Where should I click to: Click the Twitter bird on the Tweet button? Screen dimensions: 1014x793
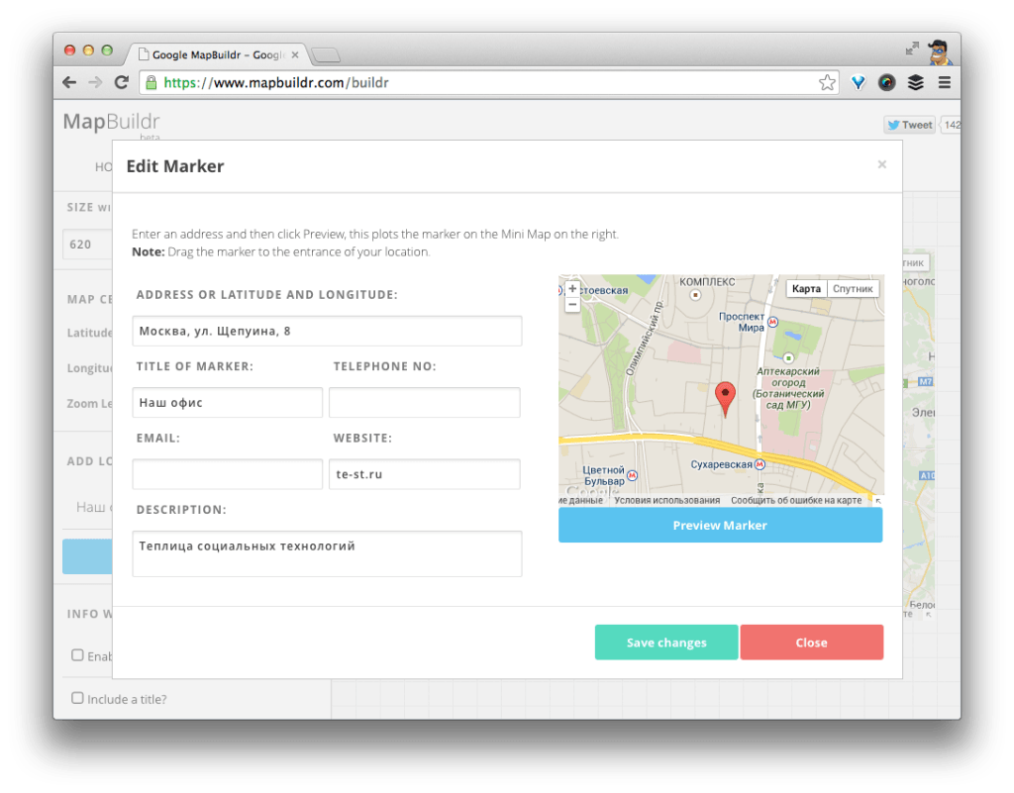(893, 124)
